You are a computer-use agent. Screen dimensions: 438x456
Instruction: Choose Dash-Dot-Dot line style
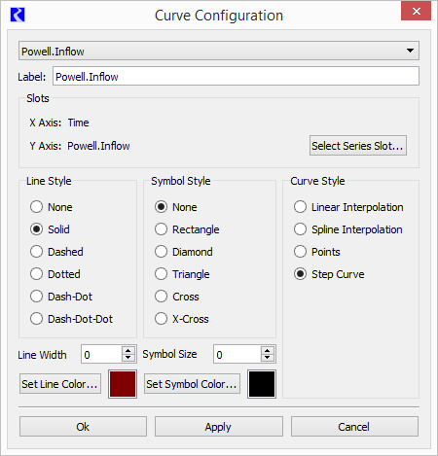(x=72, y=319)
